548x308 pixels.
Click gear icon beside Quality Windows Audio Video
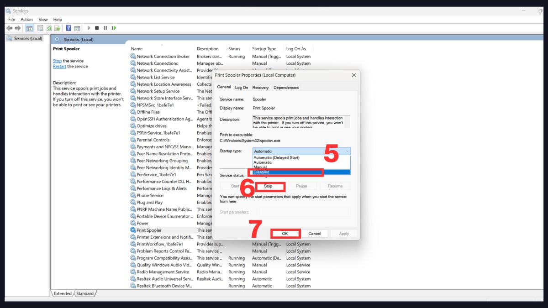tap(133, 265)
